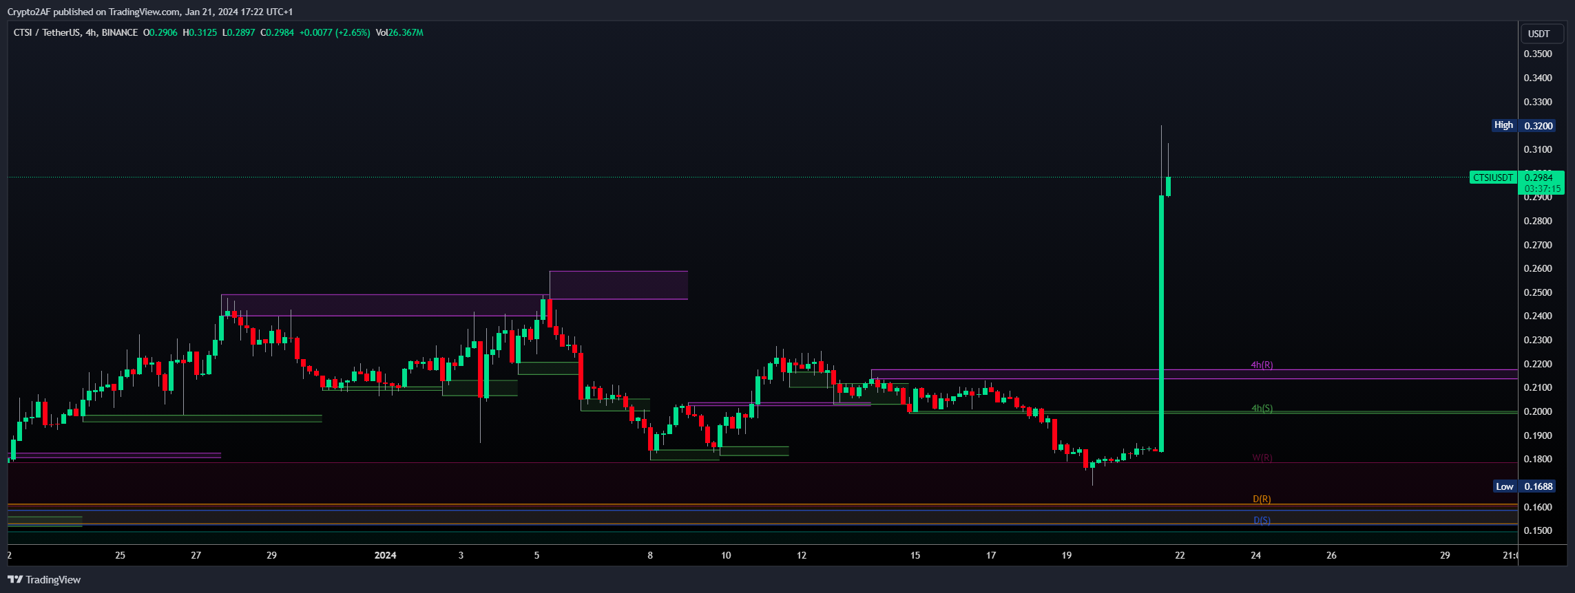Click the 0.2500 price axis label

click(1538, 292)
